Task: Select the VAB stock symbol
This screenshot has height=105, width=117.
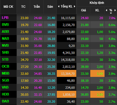Action: (x=5, y=87)
